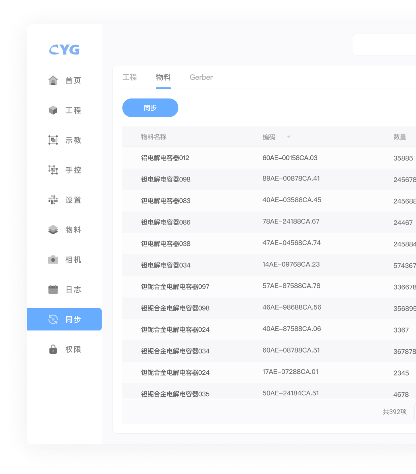This screenshot has height=474, width=416.
Task: Click quantity value 2345
Action: pyautogui.click(x=401, y=373)
